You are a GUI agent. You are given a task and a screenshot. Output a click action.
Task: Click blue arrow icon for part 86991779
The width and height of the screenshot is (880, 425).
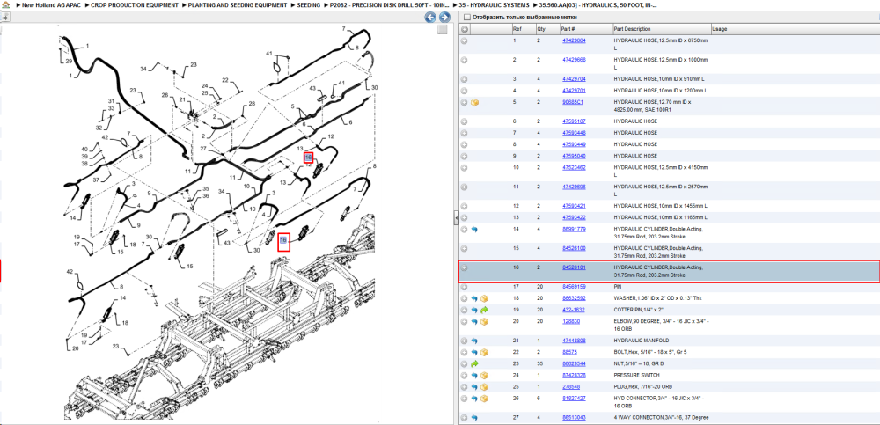pyautogui.click(x=475, y=229)
